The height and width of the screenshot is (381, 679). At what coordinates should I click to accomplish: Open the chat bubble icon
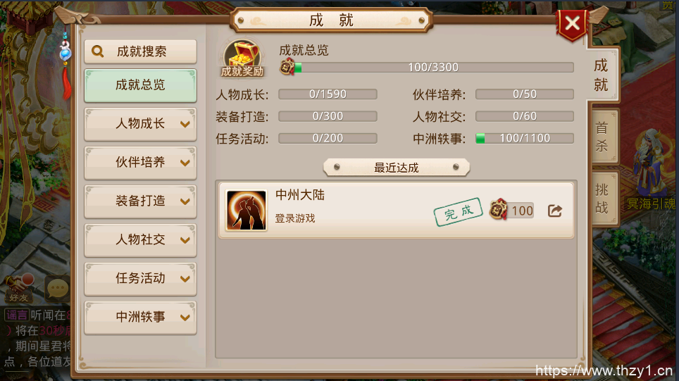point(58,289)
